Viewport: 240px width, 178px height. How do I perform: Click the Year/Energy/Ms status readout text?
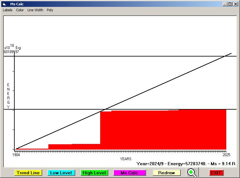(186, 164)
